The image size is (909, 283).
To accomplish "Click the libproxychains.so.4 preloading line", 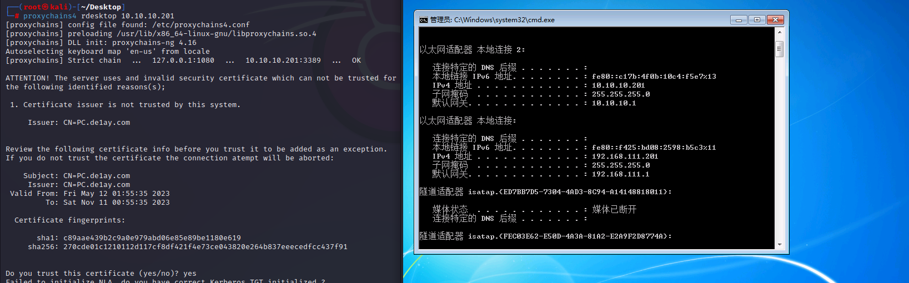I will pos(160,34).
